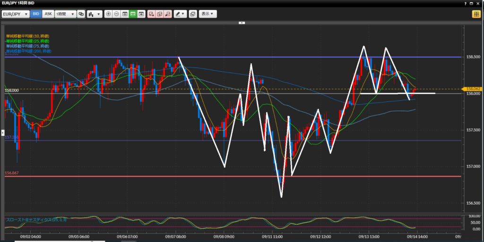Zoom in with the plus magnifier
The width and height of the screenshot is (484, 242).
tap(109, 14)
